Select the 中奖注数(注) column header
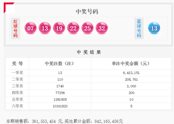Viewport: 174px width, 124px height. 59,64
